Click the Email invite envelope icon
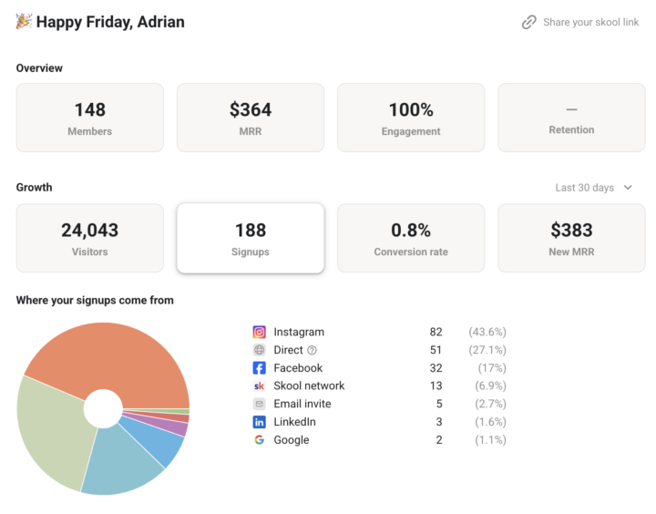 click(259, 404)
